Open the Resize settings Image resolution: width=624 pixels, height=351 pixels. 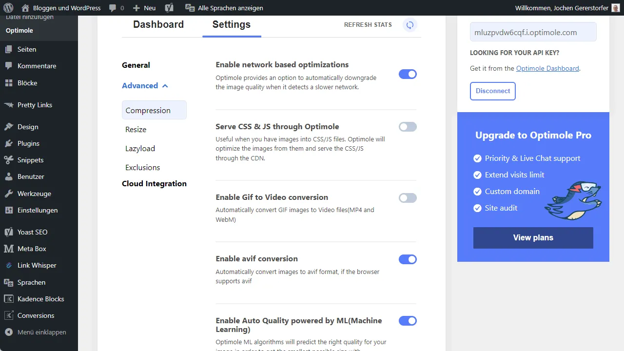136,130
